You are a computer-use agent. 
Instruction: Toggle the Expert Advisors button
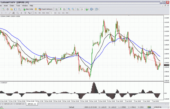(45, 9)
